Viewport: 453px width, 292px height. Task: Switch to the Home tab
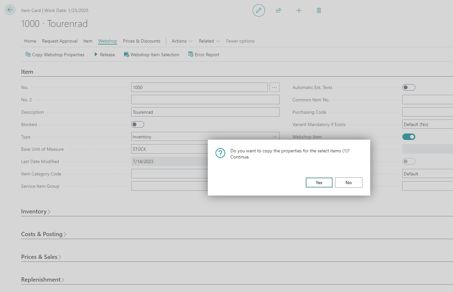pos(30,41)
